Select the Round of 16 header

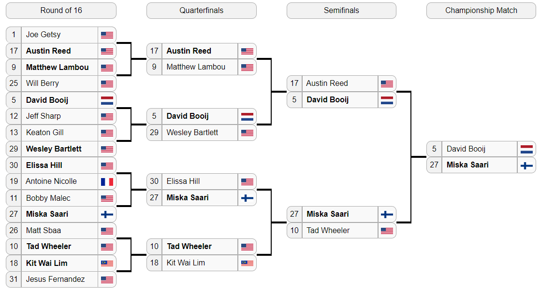click(x=61, y=11)
